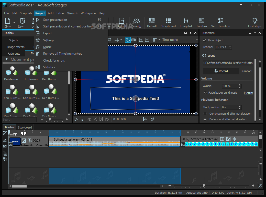Image resolution: width=266 pixels, height=197 pixels.
Task: Click the Record button
Action: [221, 71]
